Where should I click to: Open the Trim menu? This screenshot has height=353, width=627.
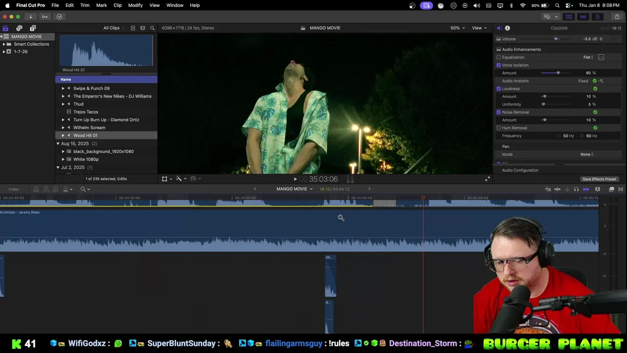pyautogui.click(x=85, y=5)
